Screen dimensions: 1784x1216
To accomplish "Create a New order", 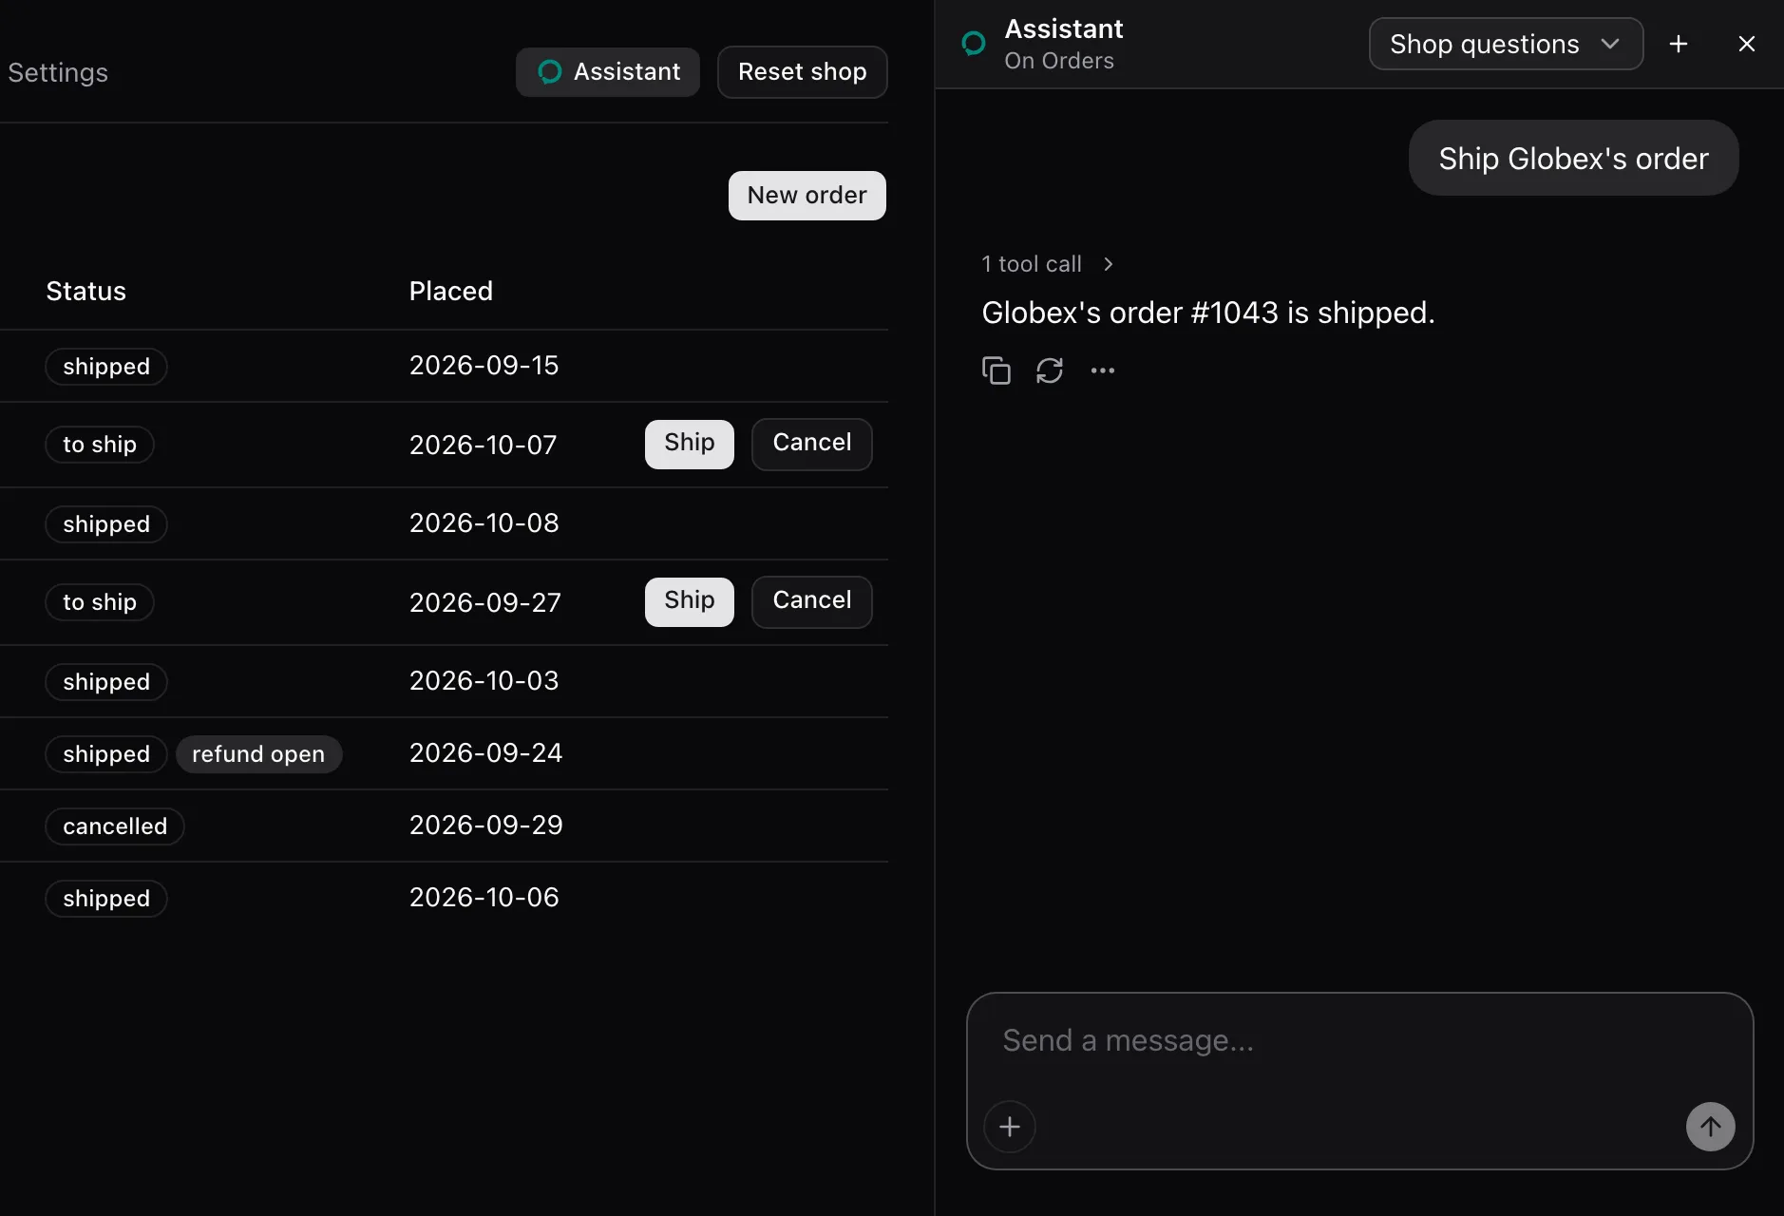I will click(x=807, y=196).
